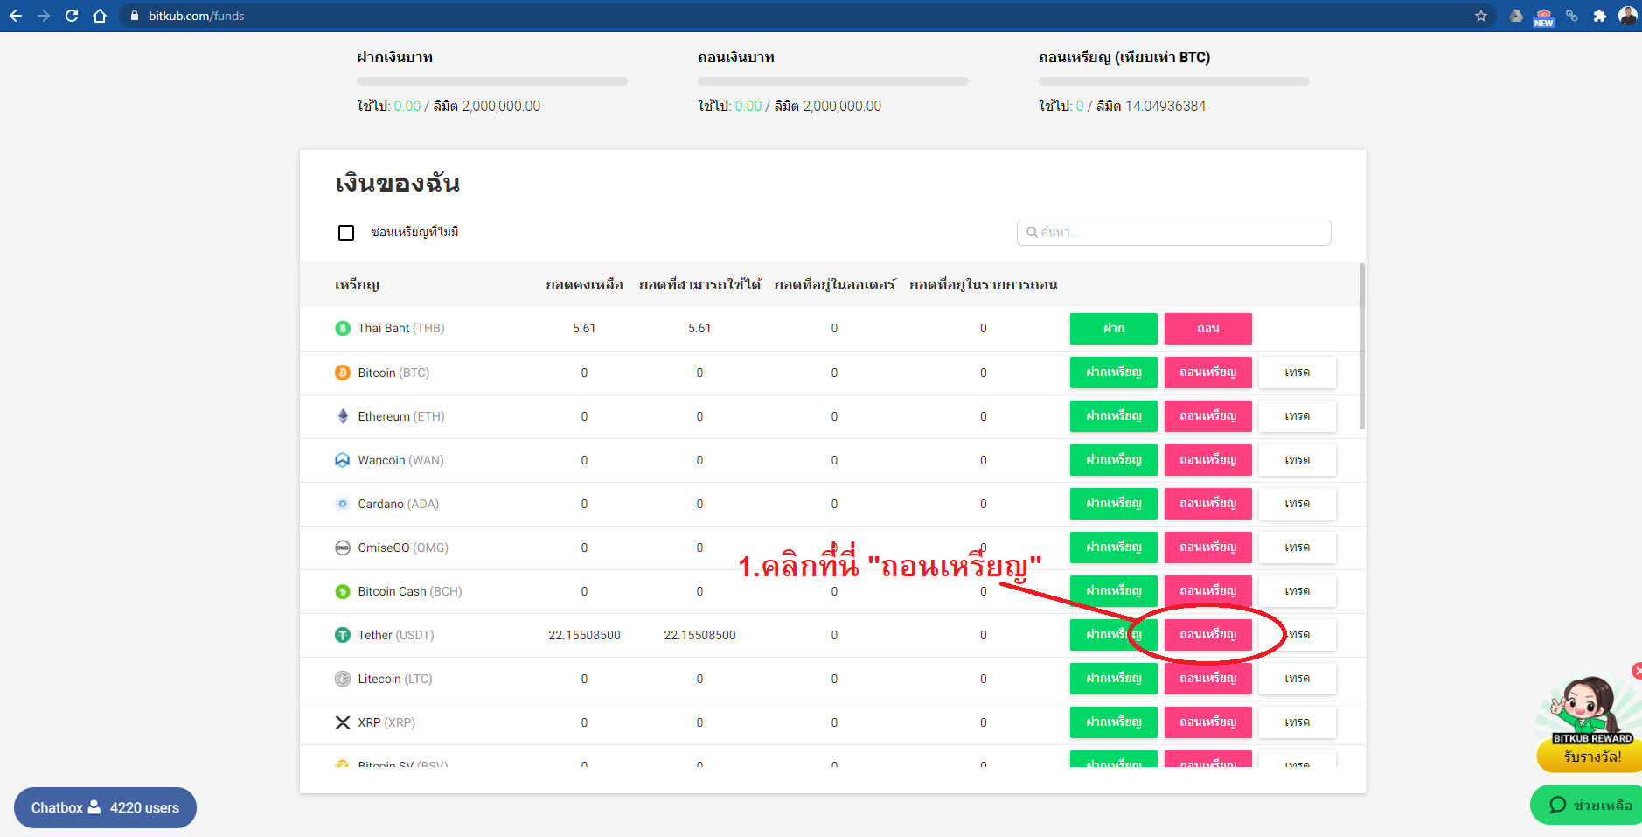Screen dimensions: 1642x837
Task: Withdraw coins in the Tether (USDT) row
Action: point(1208,635)
